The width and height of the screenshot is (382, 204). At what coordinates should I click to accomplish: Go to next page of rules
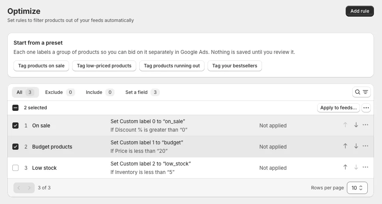[29, 188]
